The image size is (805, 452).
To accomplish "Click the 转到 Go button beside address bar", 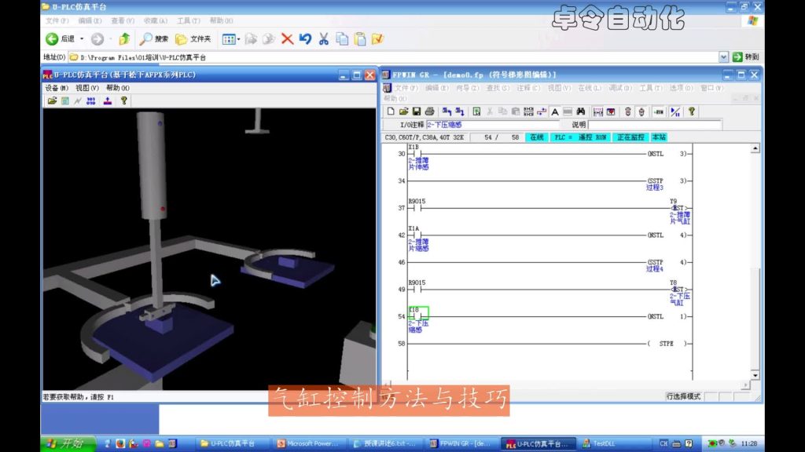I will point(745,57).
